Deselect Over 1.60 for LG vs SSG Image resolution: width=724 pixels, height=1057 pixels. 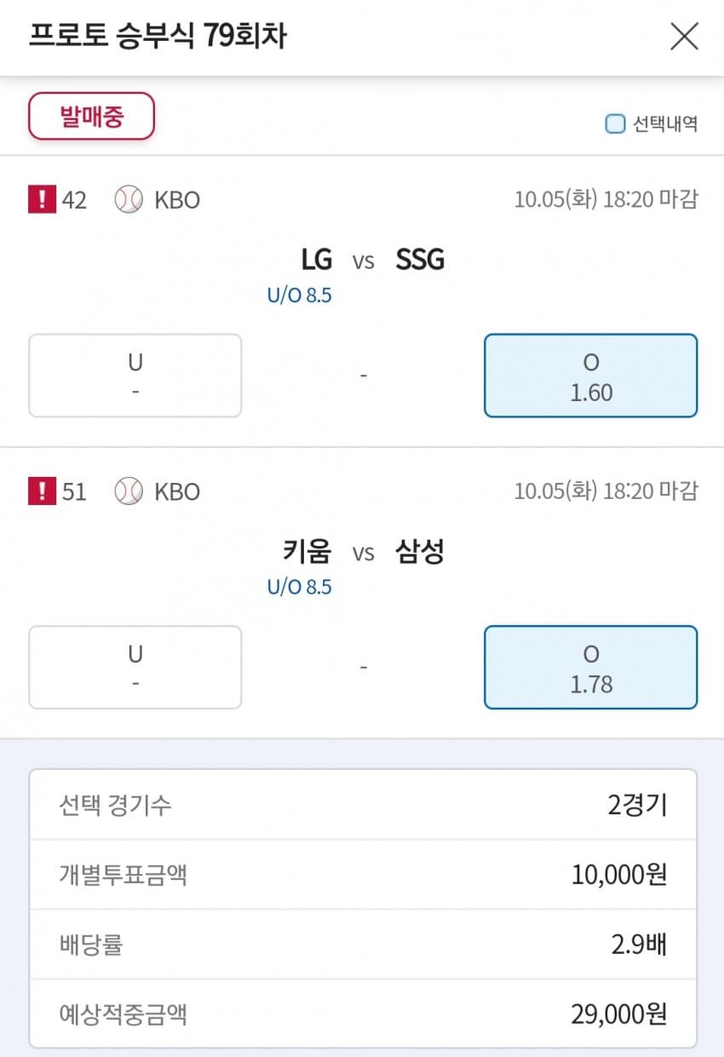591,376
